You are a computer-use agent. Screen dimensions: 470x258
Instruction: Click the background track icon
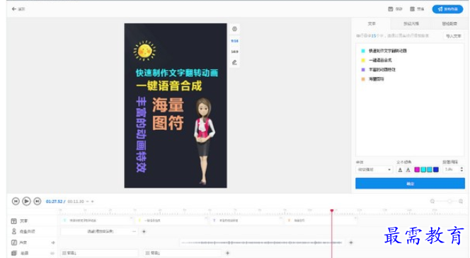(x=13, y=253)
